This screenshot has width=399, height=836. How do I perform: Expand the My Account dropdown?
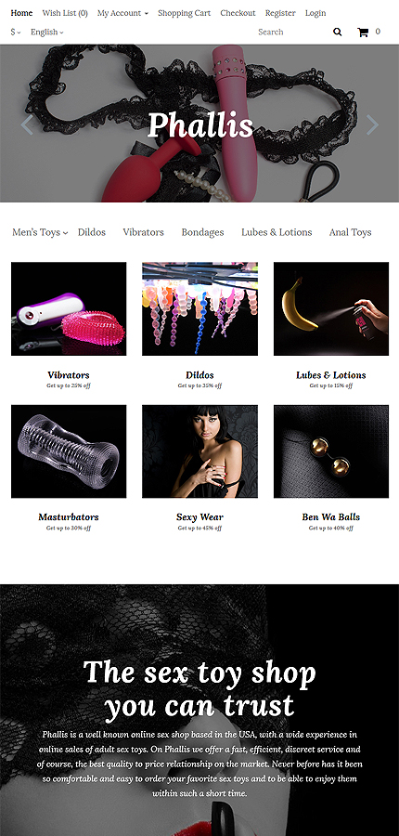122,13
